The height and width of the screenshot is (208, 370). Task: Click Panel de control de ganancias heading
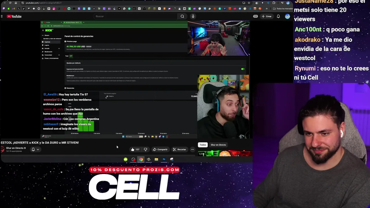click(79, 36)
